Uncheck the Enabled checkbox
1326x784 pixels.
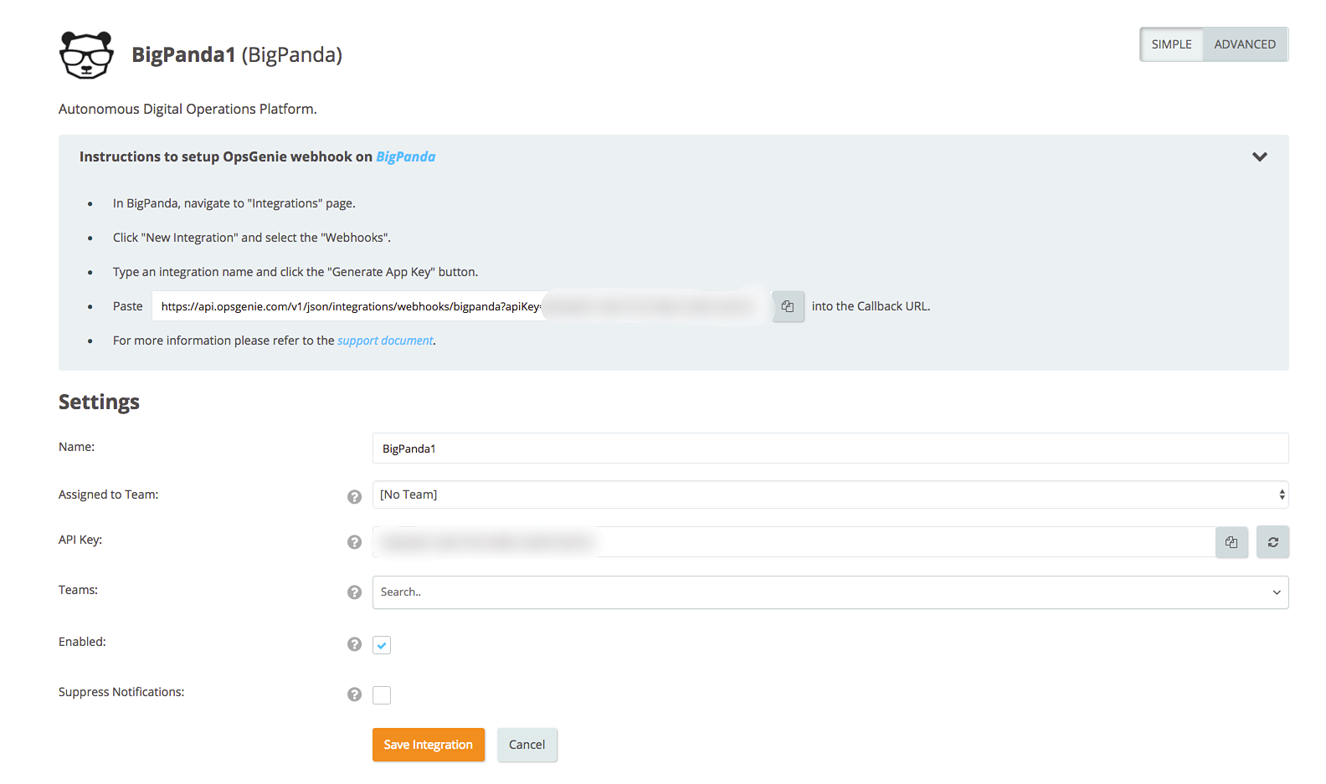coord(382,645)
